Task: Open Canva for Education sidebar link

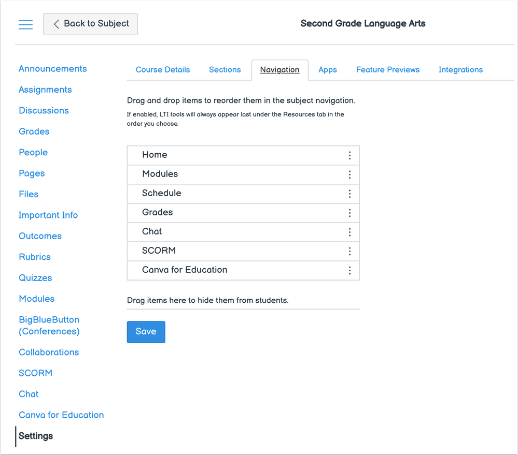Action: [x=62, y=415]
